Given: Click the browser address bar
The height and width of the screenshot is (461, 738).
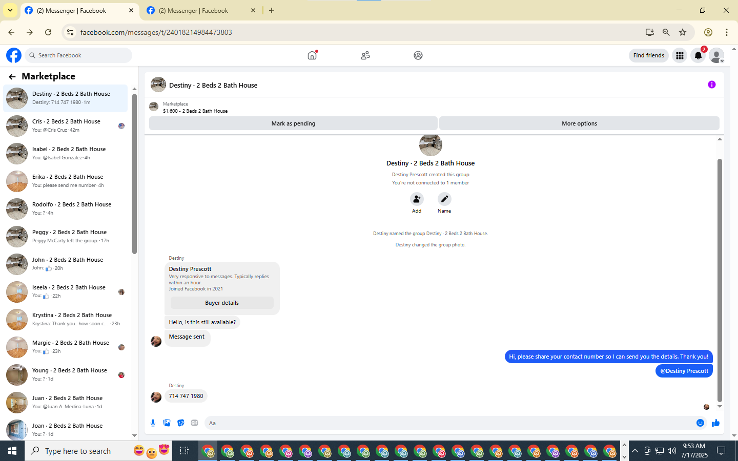Looking at the screenshot, I should [359, 32].
